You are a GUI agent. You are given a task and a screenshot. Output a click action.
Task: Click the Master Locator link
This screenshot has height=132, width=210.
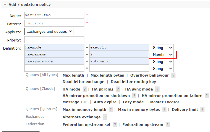point(164,102)
